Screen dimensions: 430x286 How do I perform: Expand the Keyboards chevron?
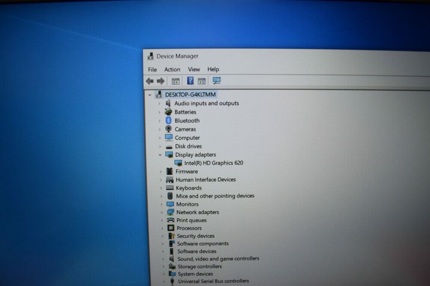161,188
